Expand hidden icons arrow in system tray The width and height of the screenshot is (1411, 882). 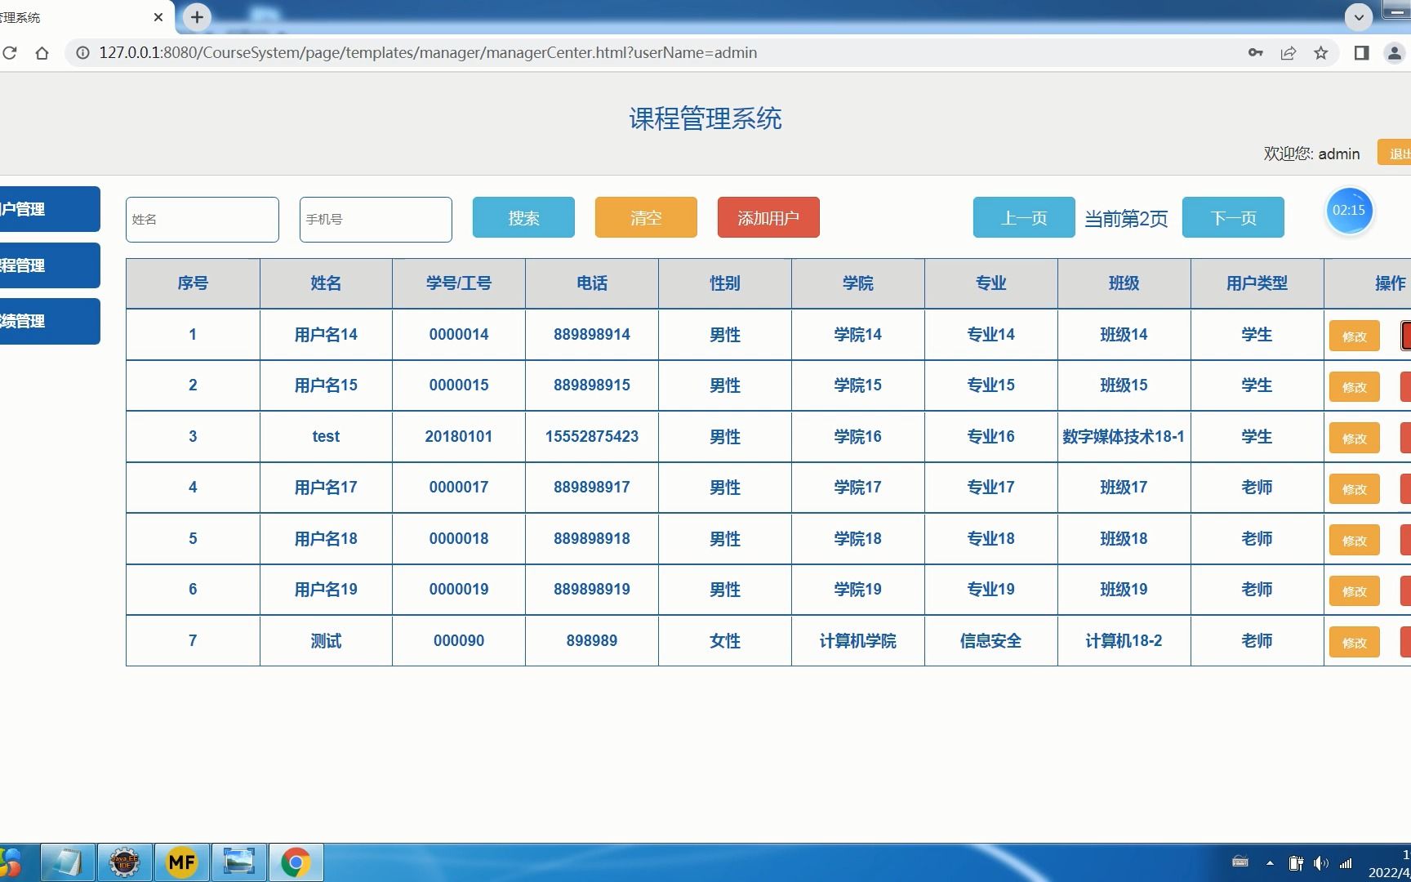(x=1269, y=862)
